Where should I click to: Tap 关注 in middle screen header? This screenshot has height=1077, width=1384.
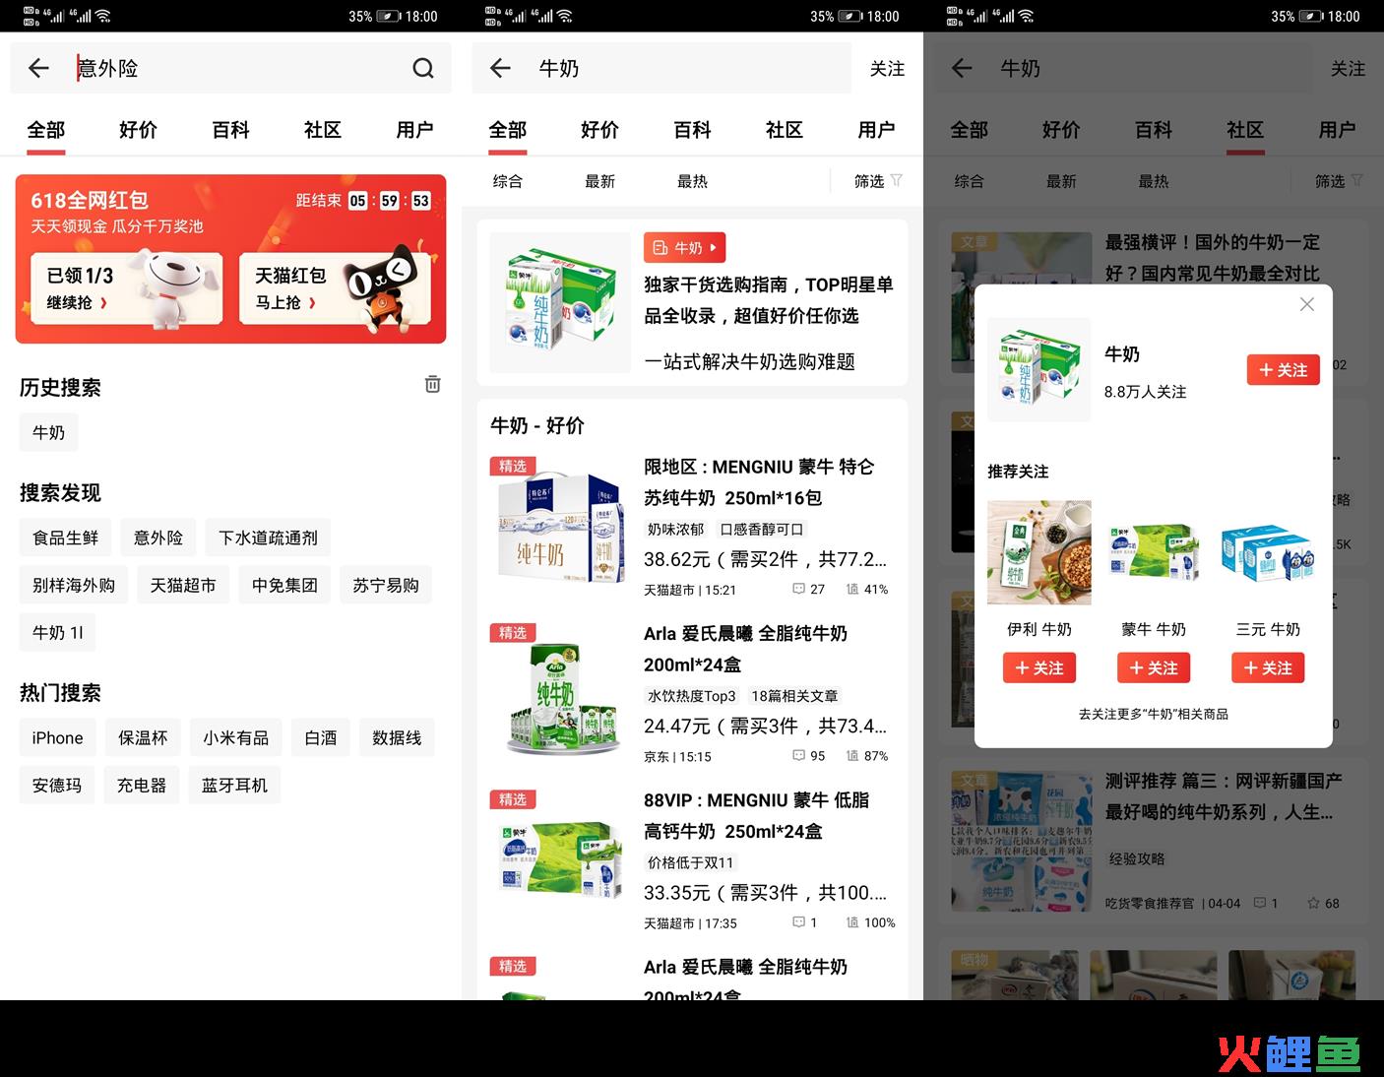pyautogui.click(x=887, y=68)
